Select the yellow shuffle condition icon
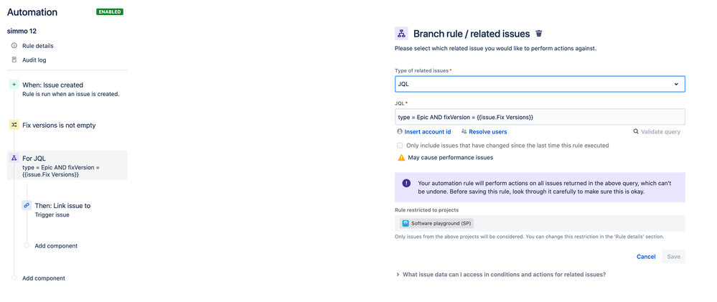717x302 pixels. click(14, 126)
